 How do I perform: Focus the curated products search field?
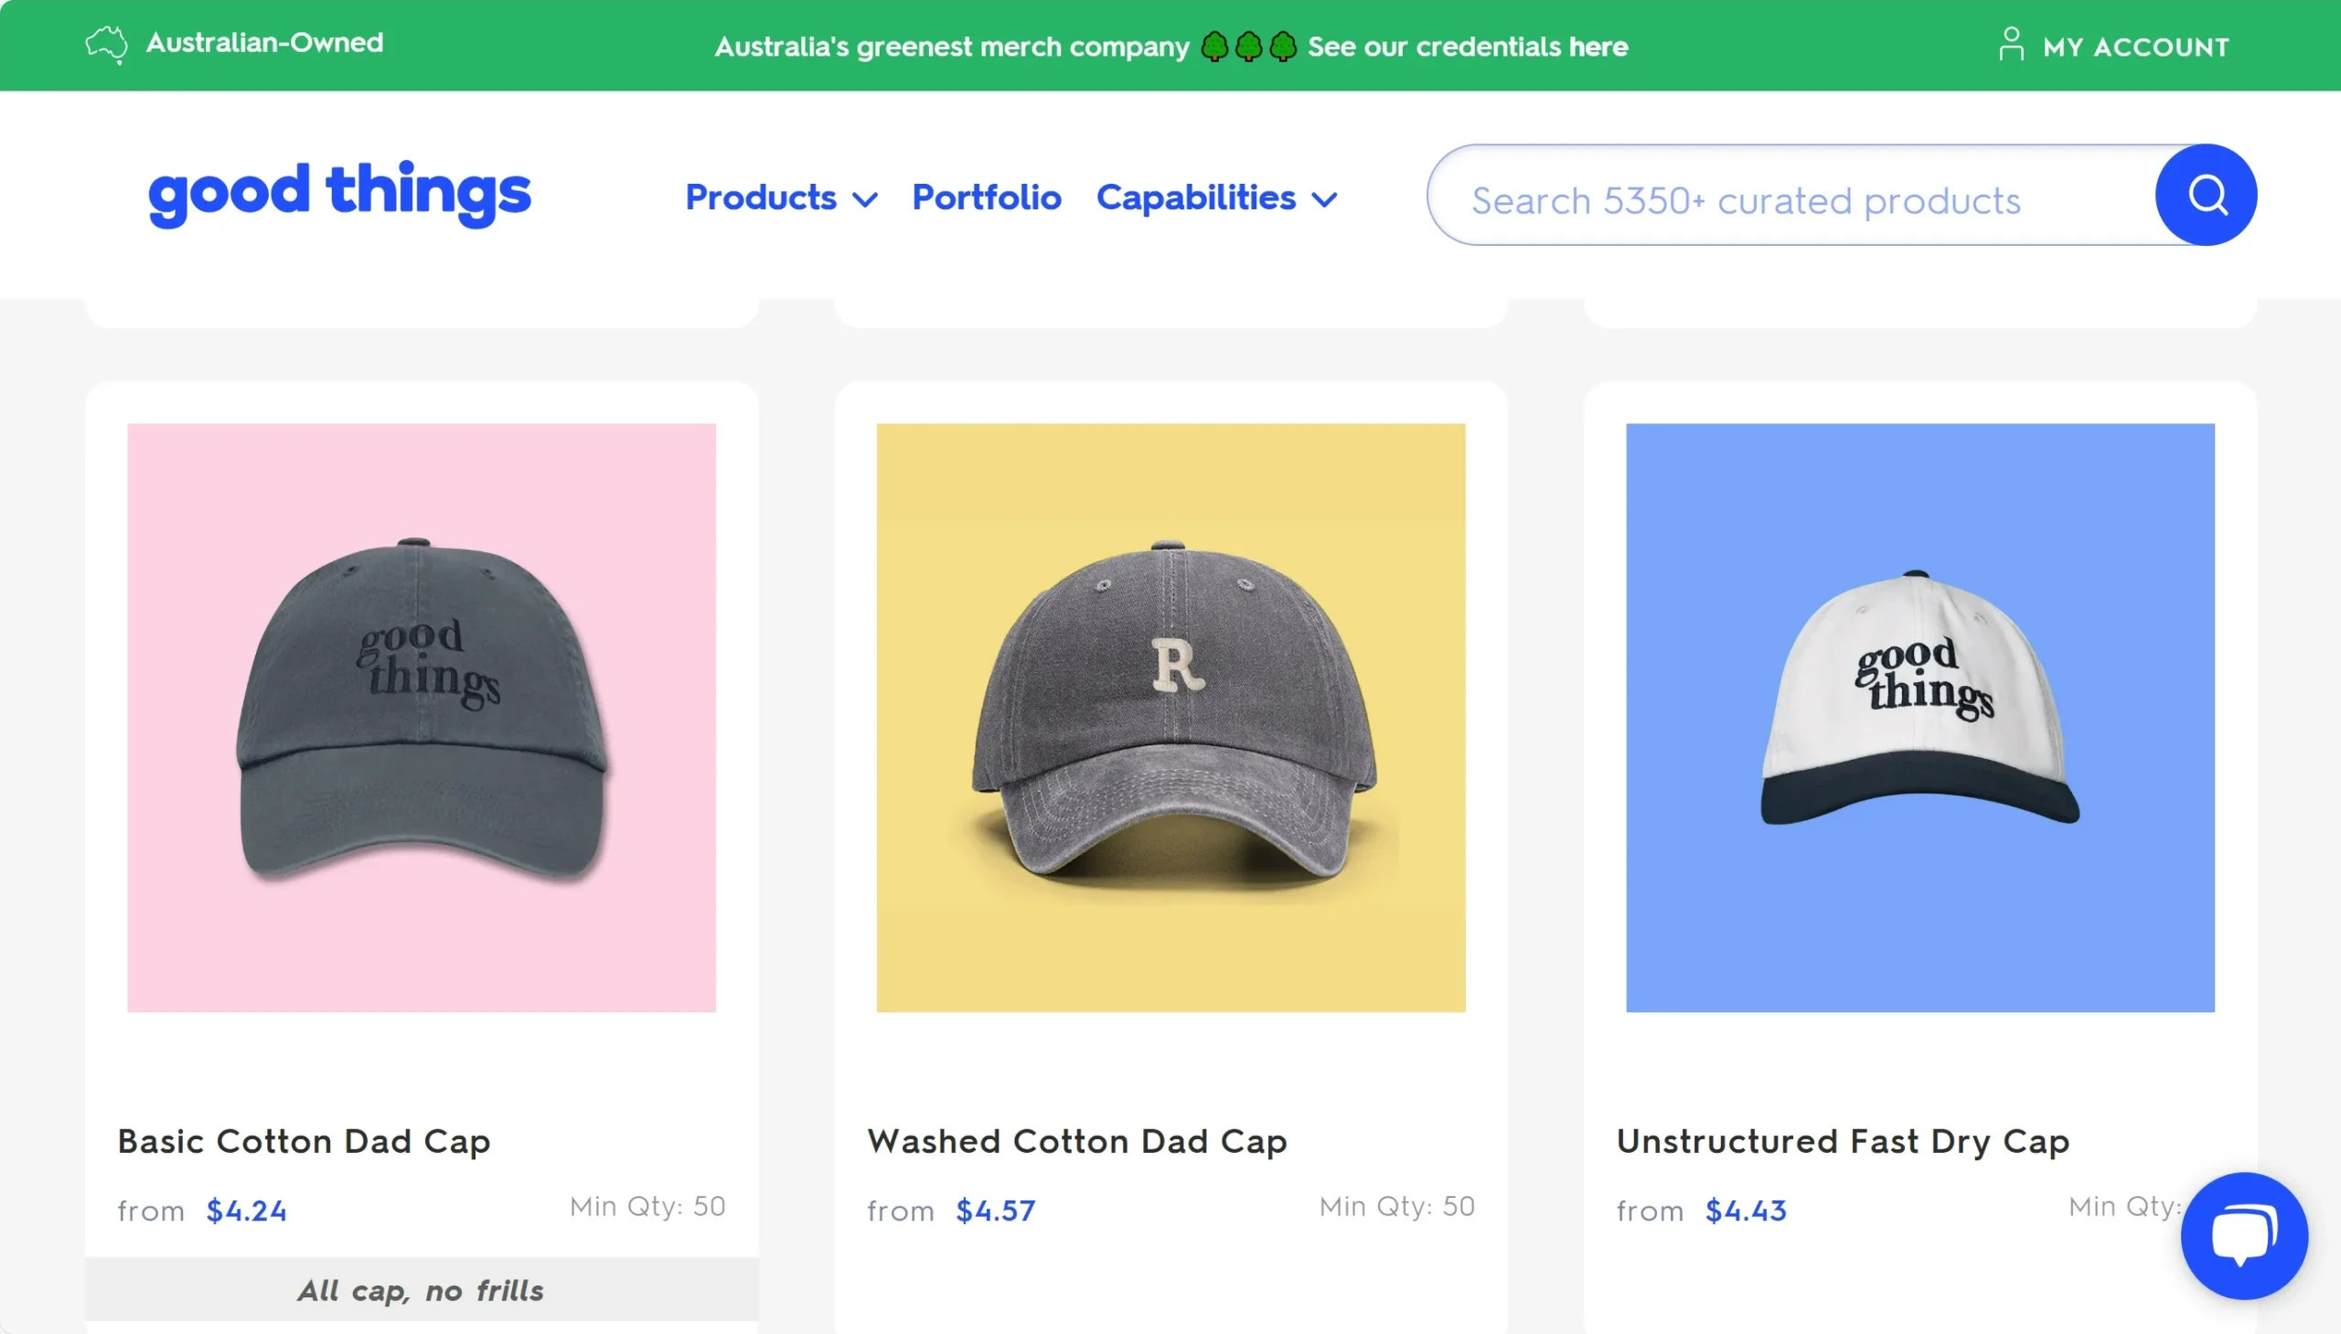[x=1787, y=200]
